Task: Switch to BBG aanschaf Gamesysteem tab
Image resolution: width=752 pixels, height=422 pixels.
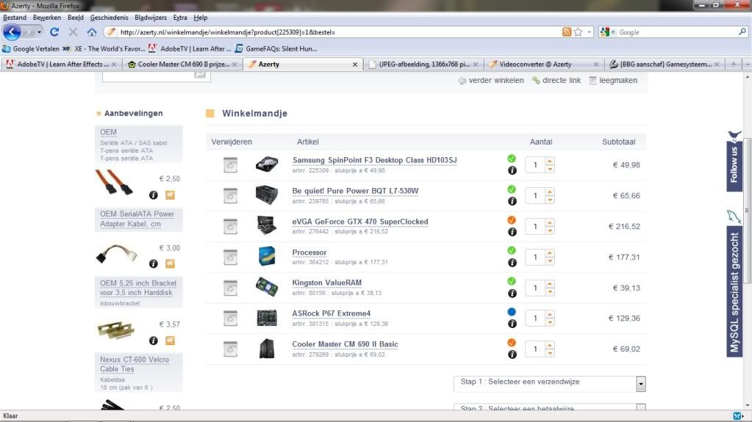Action: pyautogui.click(x=665, y=64)
